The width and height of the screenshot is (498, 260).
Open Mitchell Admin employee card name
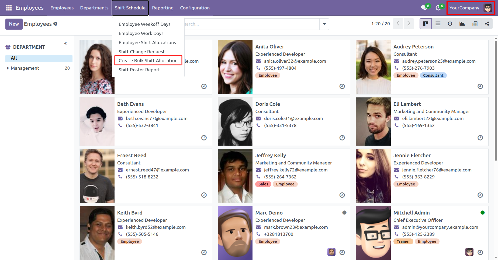(411, 213)
